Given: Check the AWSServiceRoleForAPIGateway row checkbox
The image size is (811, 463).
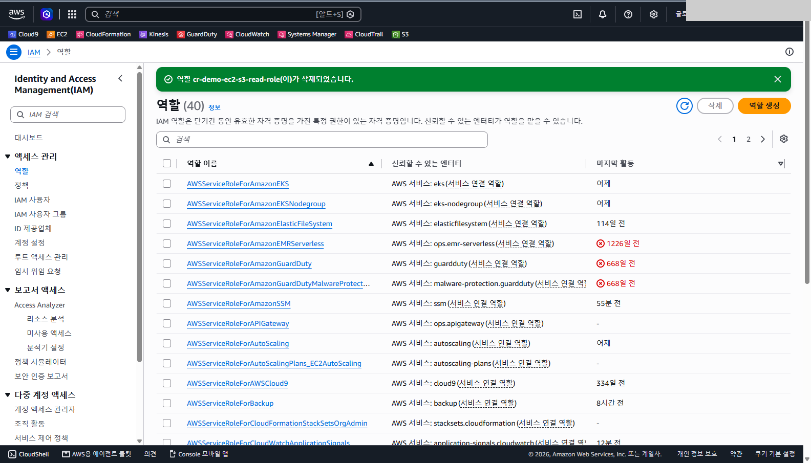Looking at the screenshot, I should click(167, 323).
